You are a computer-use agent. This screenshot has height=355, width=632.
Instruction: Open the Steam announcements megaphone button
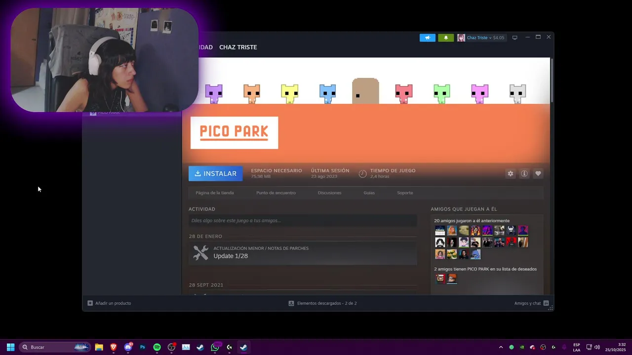point(428,37)
